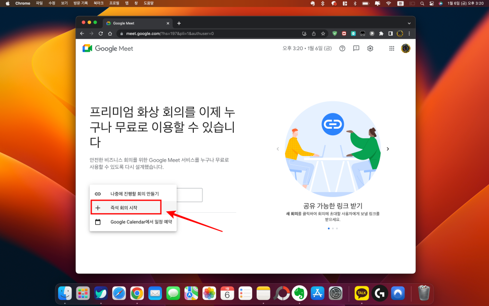Click the address bar URL
The image size is (489, 306).
pyautogui.click(x=170, y=33)
